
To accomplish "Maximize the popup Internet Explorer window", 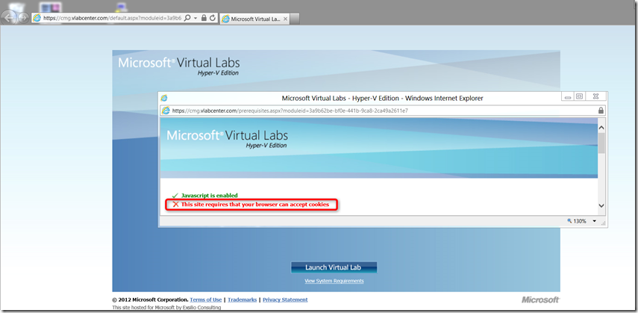I will coord(579,96).
